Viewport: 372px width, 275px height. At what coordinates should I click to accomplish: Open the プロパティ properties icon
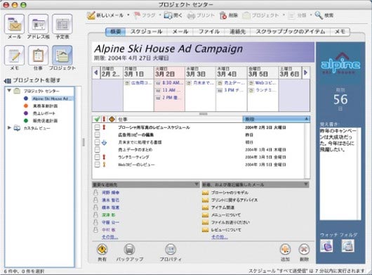(171, 250)
